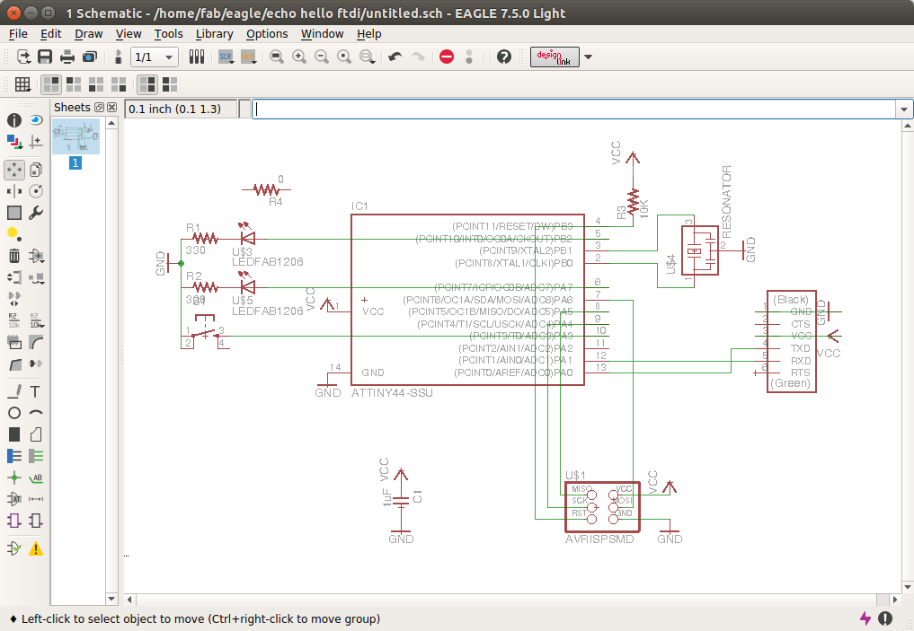Select the Add part gate-plus tool
Viewport: 914px width, 631px height.
[x=36, y=256]
